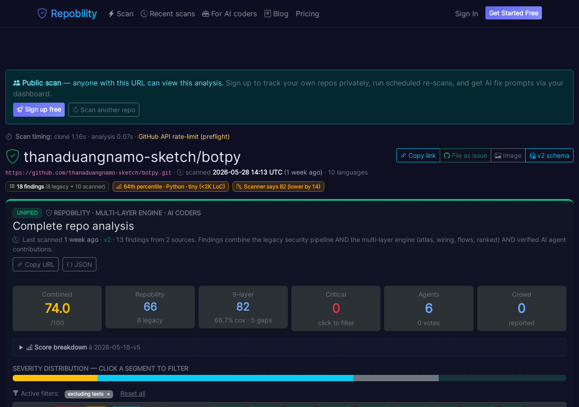Screen dimensions: 579x407
Task: Copy the scan link with Copy link
Action: (x=418, y=156)
